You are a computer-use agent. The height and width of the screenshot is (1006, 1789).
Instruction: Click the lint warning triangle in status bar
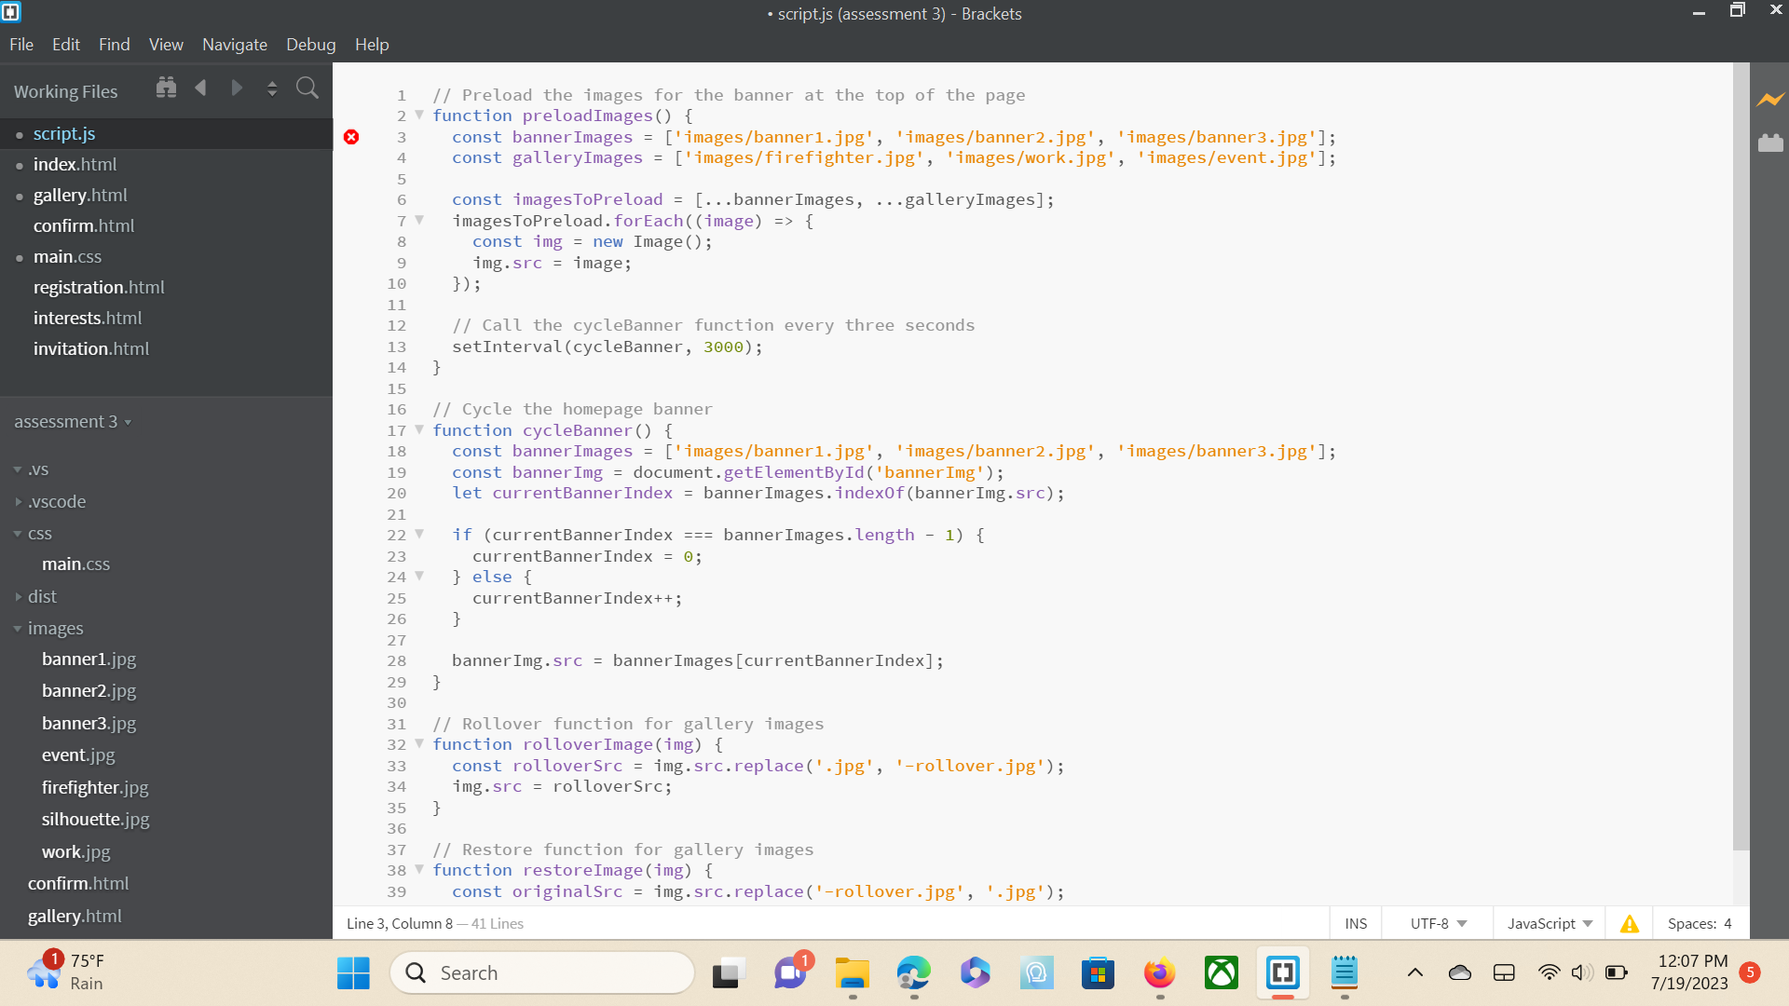tap(1629, 923)
